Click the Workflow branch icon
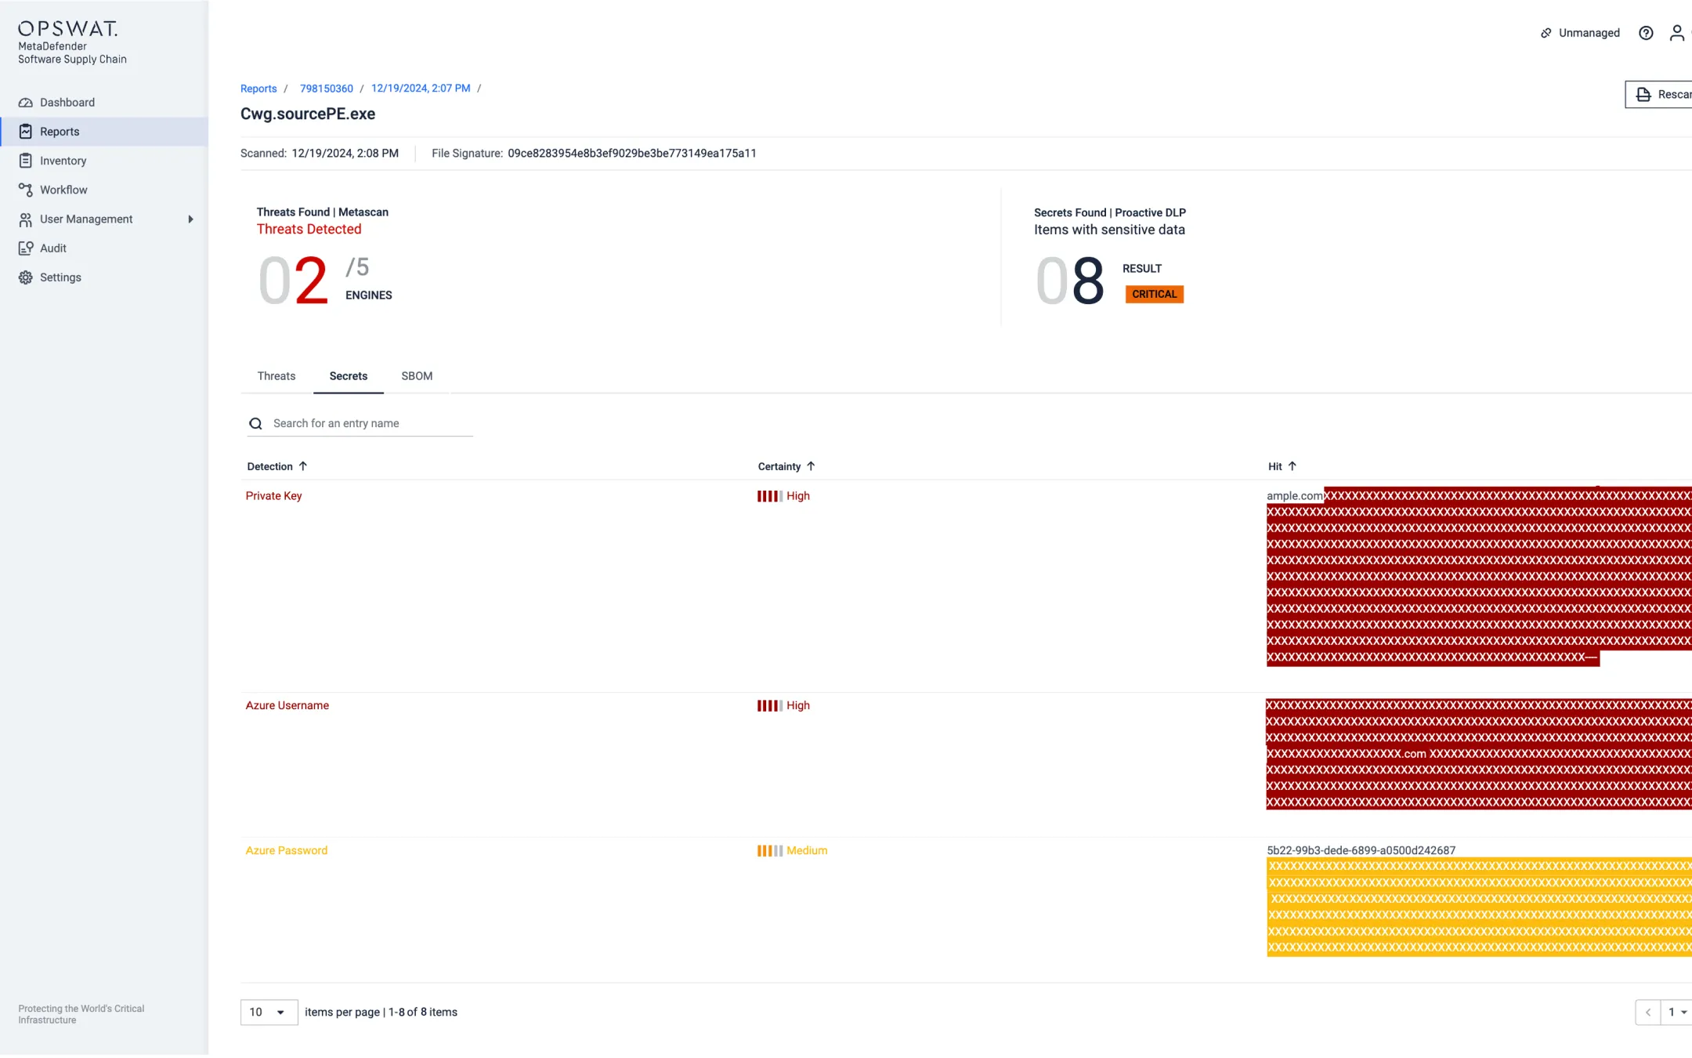 [x=26, y=190]
